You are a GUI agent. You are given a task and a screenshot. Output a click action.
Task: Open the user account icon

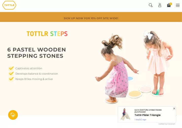click(160, 5)
